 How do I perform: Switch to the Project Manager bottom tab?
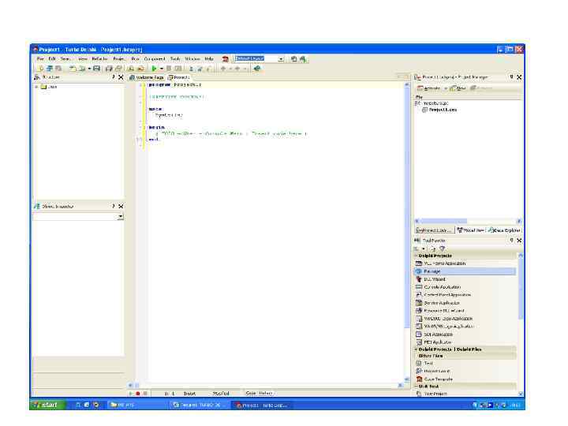point(434,230)
